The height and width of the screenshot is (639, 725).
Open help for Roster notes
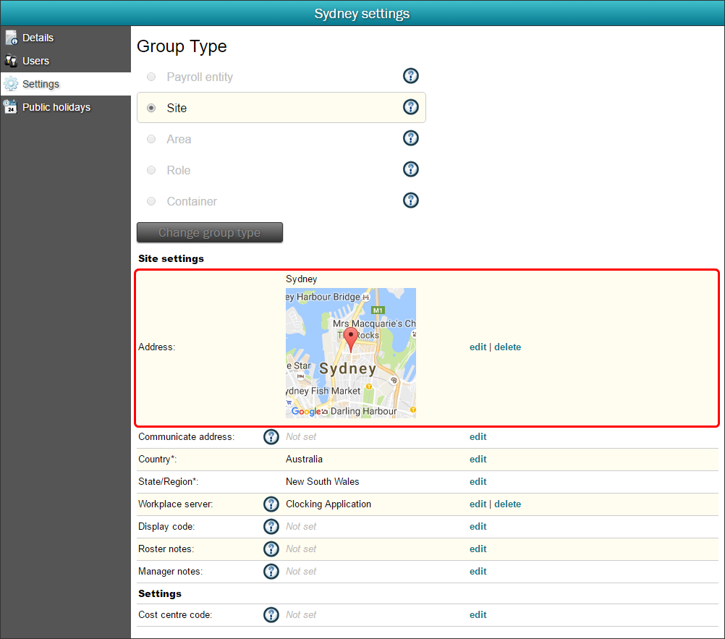pos(271,549)
